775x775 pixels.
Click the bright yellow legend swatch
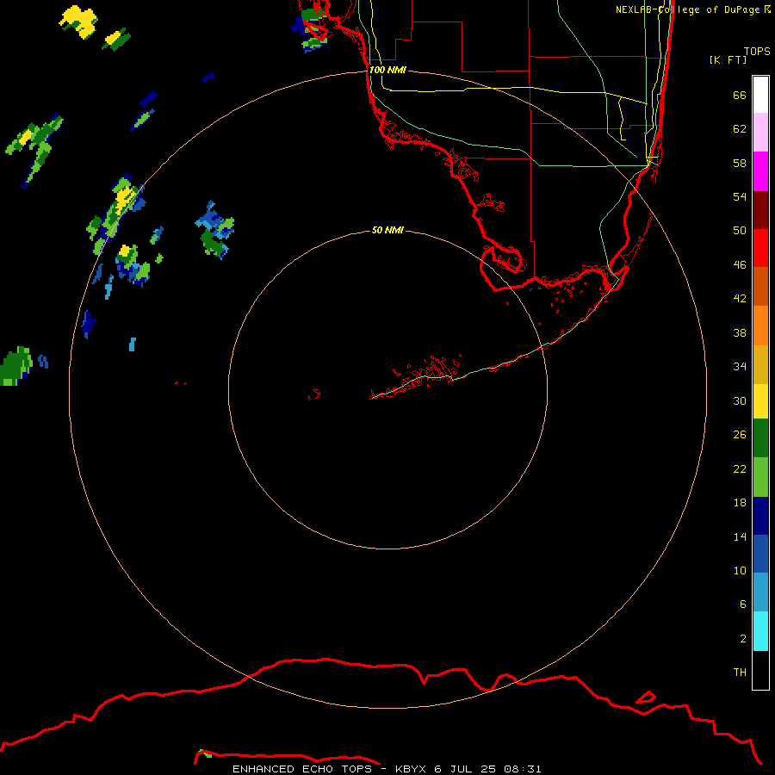(760, 401)
